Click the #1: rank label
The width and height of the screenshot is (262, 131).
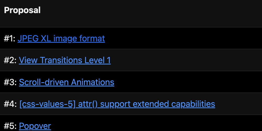(x=10, y=39)
